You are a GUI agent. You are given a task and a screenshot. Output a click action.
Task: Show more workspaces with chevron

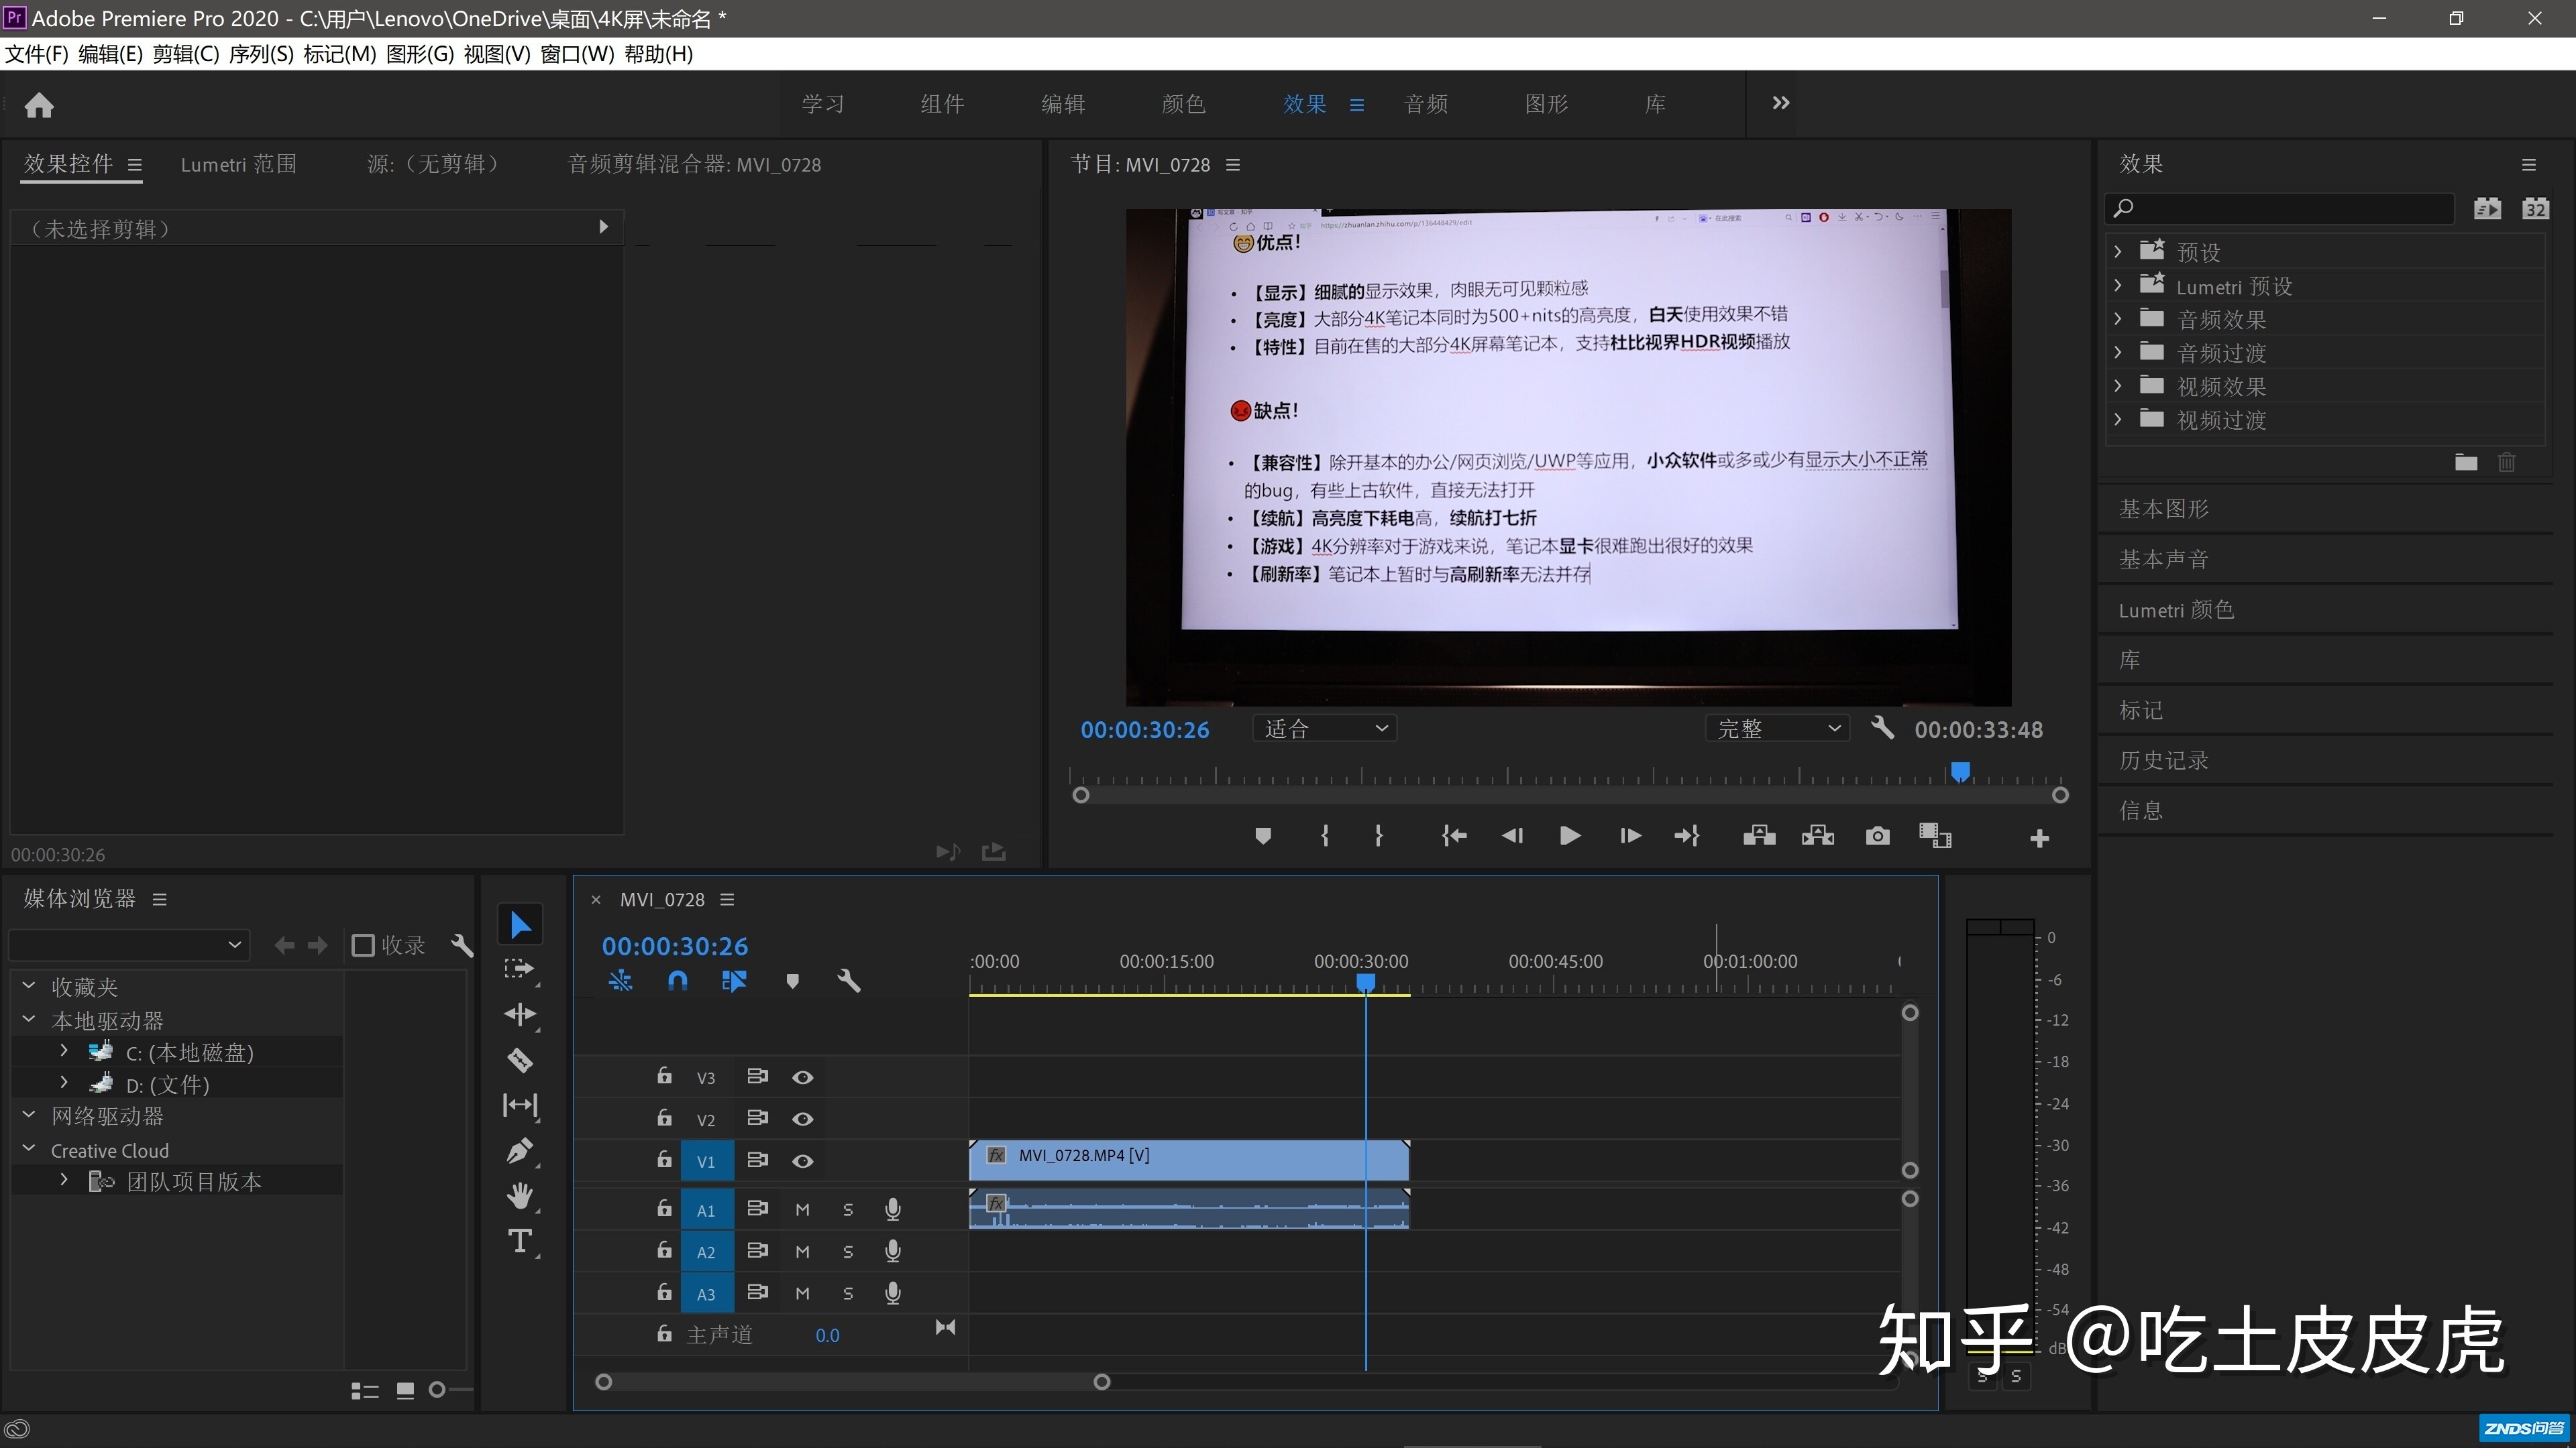[1780, 103]
